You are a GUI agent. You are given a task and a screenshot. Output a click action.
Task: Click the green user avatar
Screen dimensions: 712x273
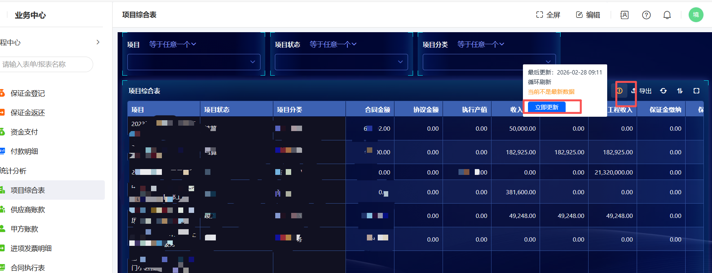(696, 15)
